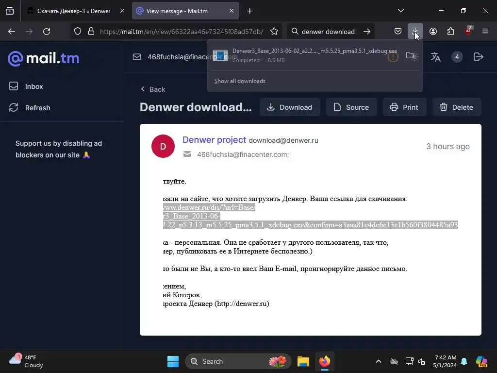This screenshot has height=373, width=497.
Task: Click the denwer download search field
Action: pyautogui.click(x=328, y=32)
